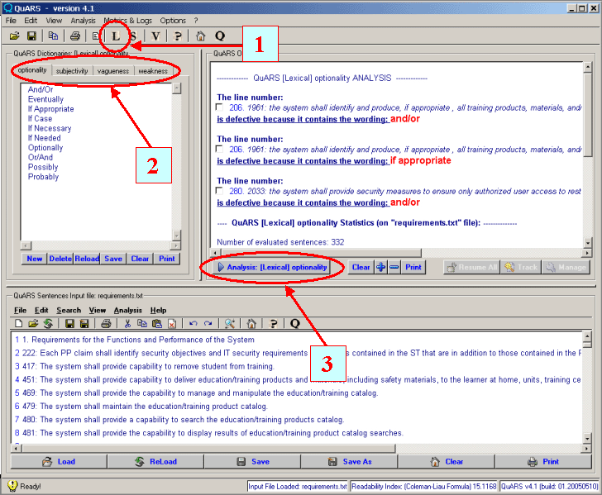
Task: Click the copy pages icon in sentences toolbar
Action: pos(142,323)
